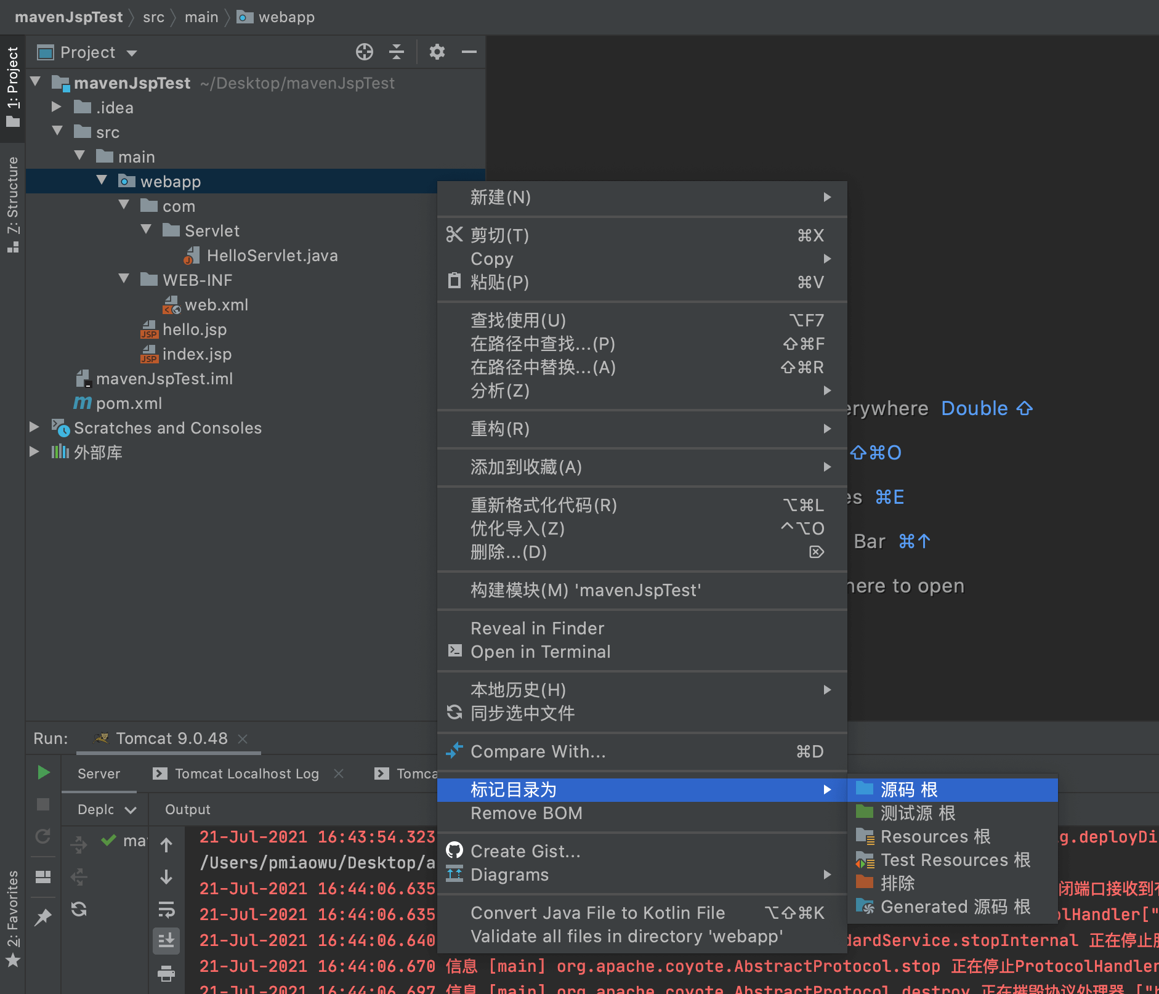Open the 1: Project tool window tab
This screenshot has width=1159, height=994.
(12, 87)
